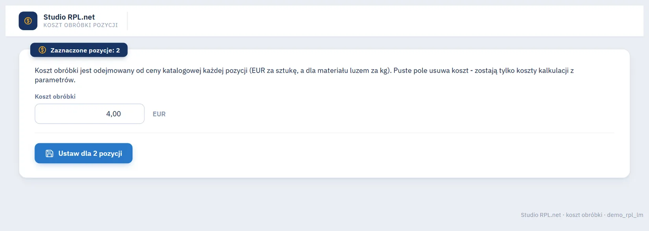This screenshot has height=231, width=649.
Task: Click the Studio RPL.net title
Action: [x=69, y=17]
